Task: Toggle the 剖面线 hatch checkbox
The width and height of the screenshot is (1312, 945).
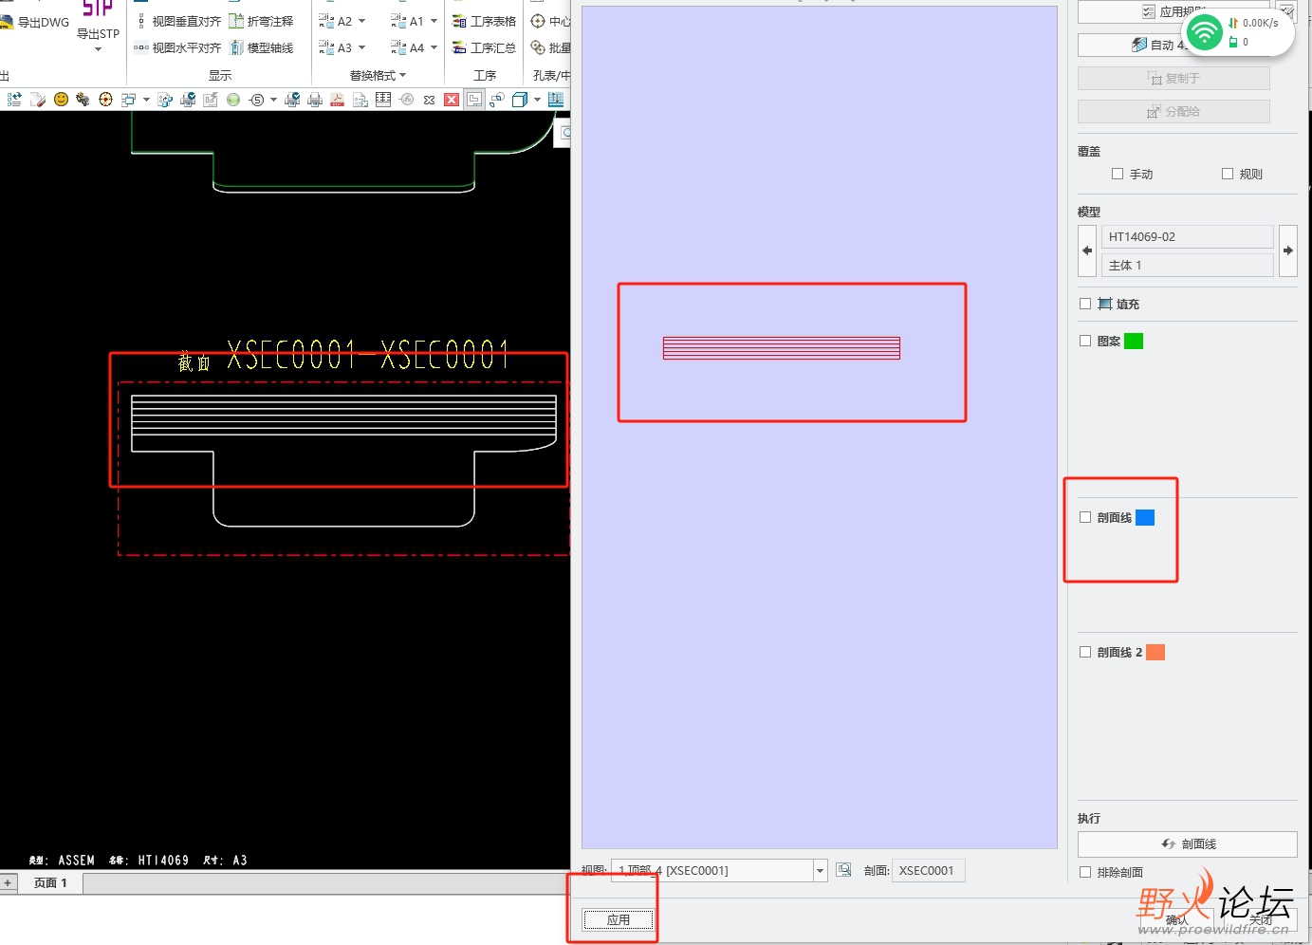Action: point(1085,517)
